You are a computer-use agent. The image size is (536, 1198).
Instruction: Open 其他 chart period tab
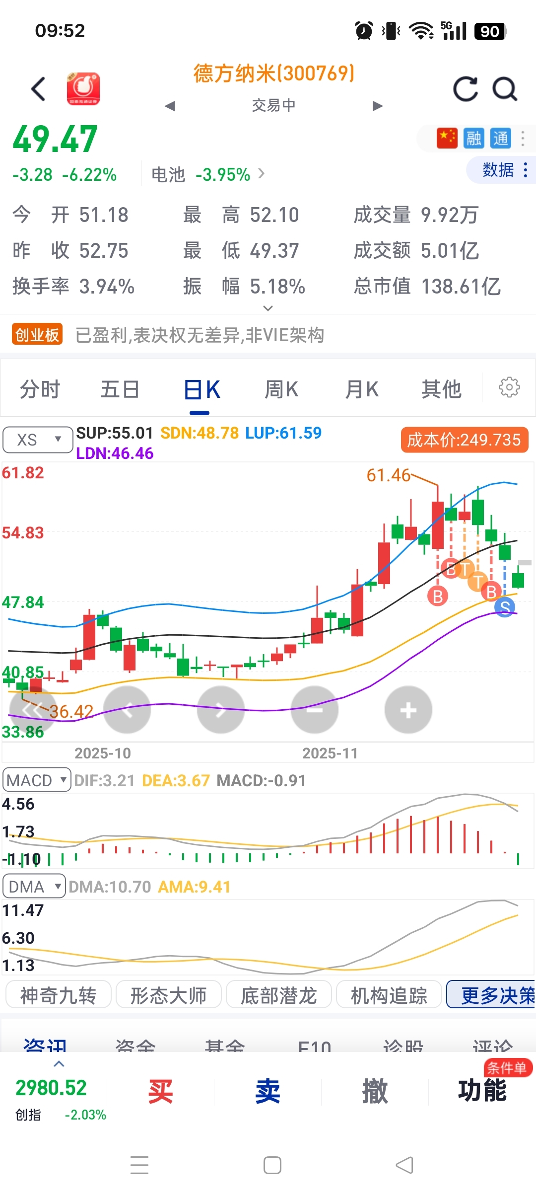tap(441, 389)
